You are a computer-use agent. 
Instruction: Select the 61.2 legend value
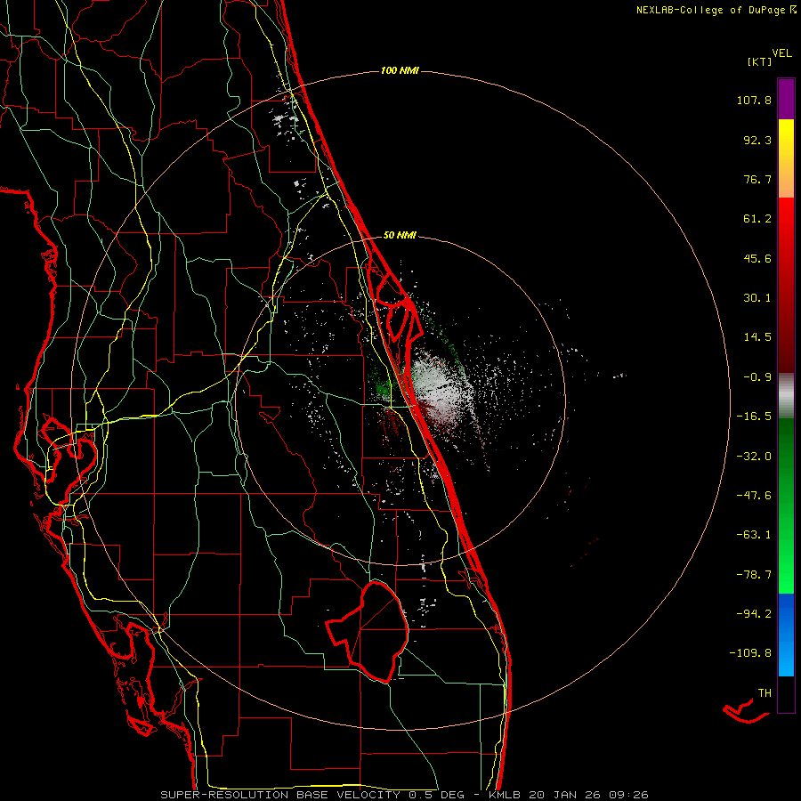757,219
